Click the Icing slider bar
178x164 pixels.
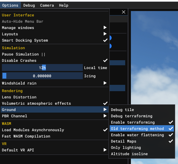[42, 76]
